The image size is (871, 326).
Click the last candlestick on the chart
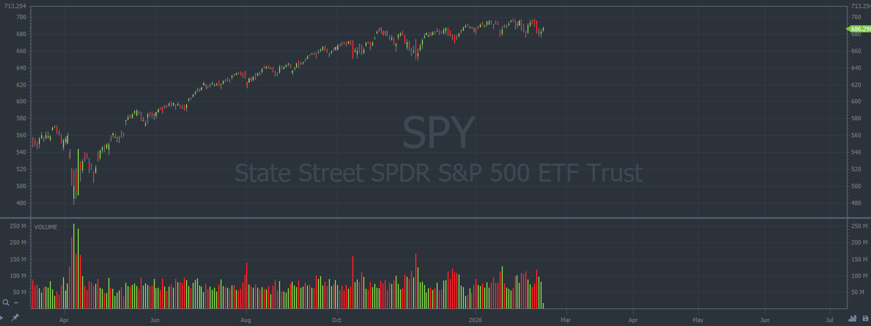tap(543, 30)
